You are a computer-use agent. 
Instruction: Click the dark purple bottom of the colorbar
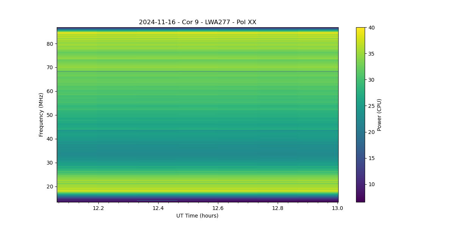[x=361, y=200]
